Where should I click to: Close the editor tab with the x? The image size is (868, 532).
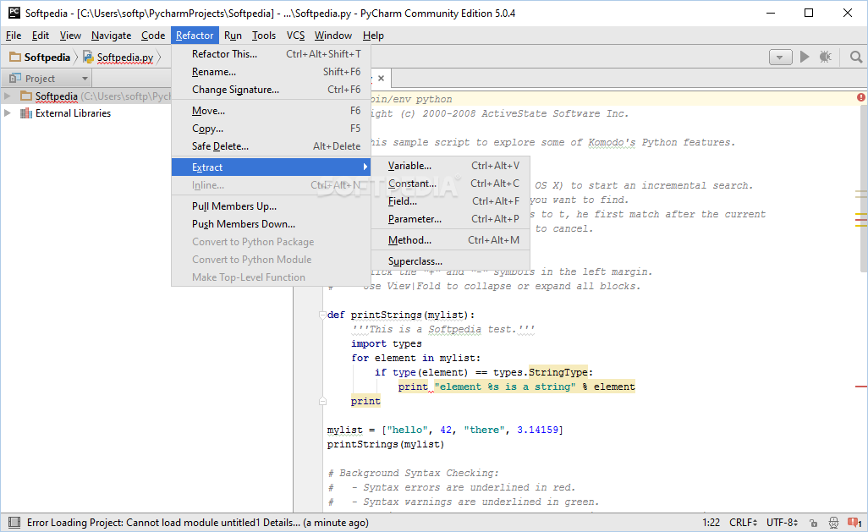click(x=381, y=78)
